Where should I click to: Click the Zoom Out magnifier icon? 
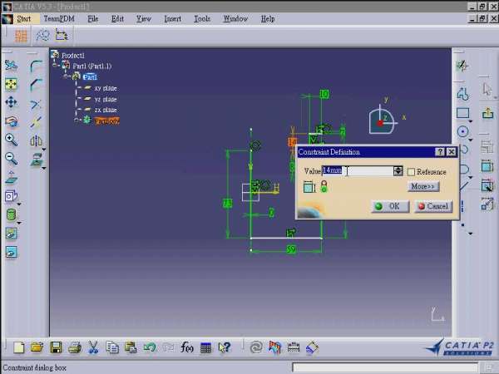coord(12,158)
